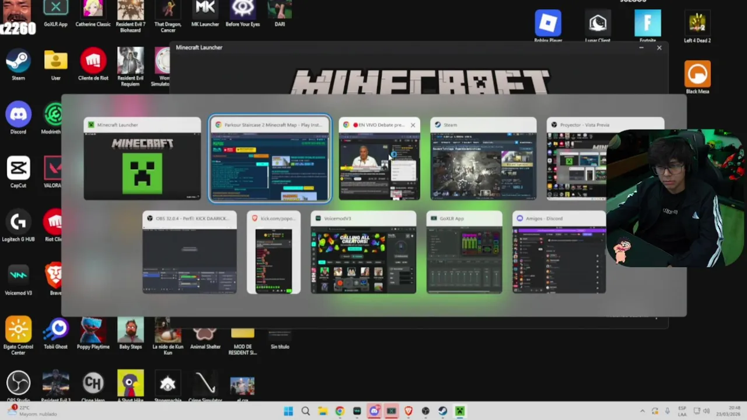747x420 pixels.
Task: Launch the Modrinth desktop icon
Action: coord(53,118)
